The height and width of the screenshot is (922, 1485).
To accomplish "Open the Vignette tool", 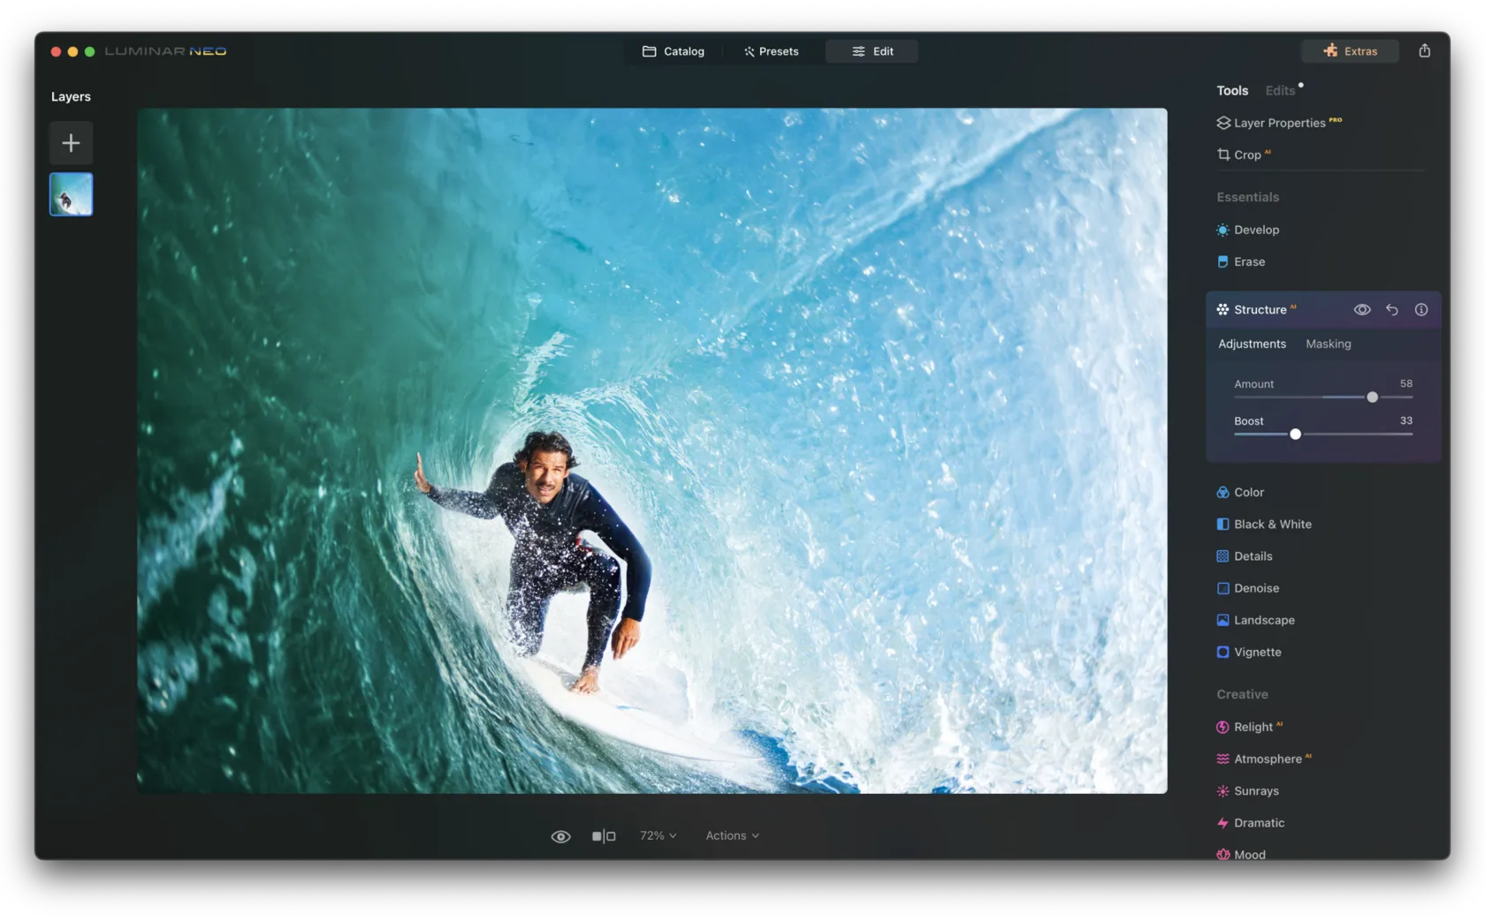I will coord(1256,653).
